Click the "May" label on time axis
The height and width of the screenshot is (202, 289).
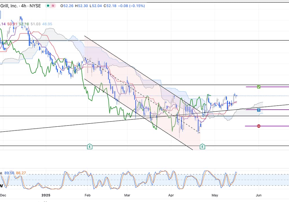point(215,195)
